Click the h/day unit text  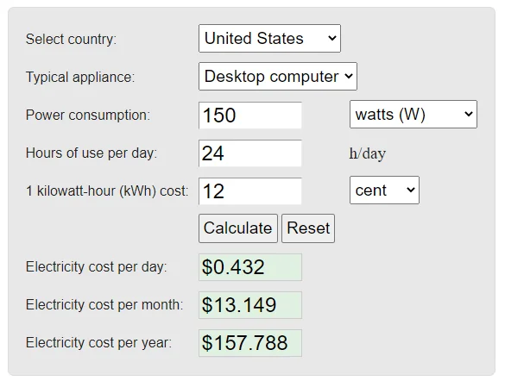point(368,153)
